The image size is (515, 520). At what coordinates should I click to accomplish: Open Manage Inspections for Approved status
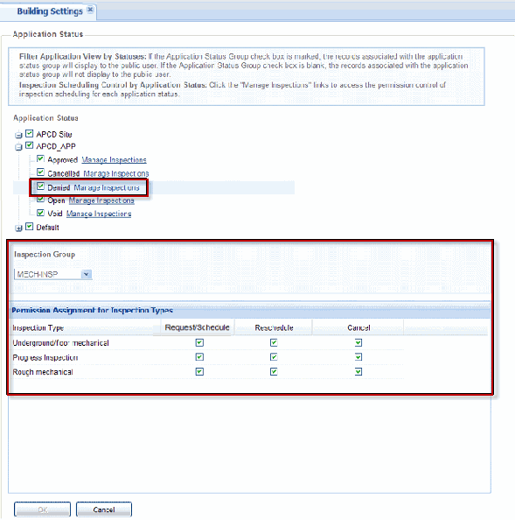click(114, 160)
